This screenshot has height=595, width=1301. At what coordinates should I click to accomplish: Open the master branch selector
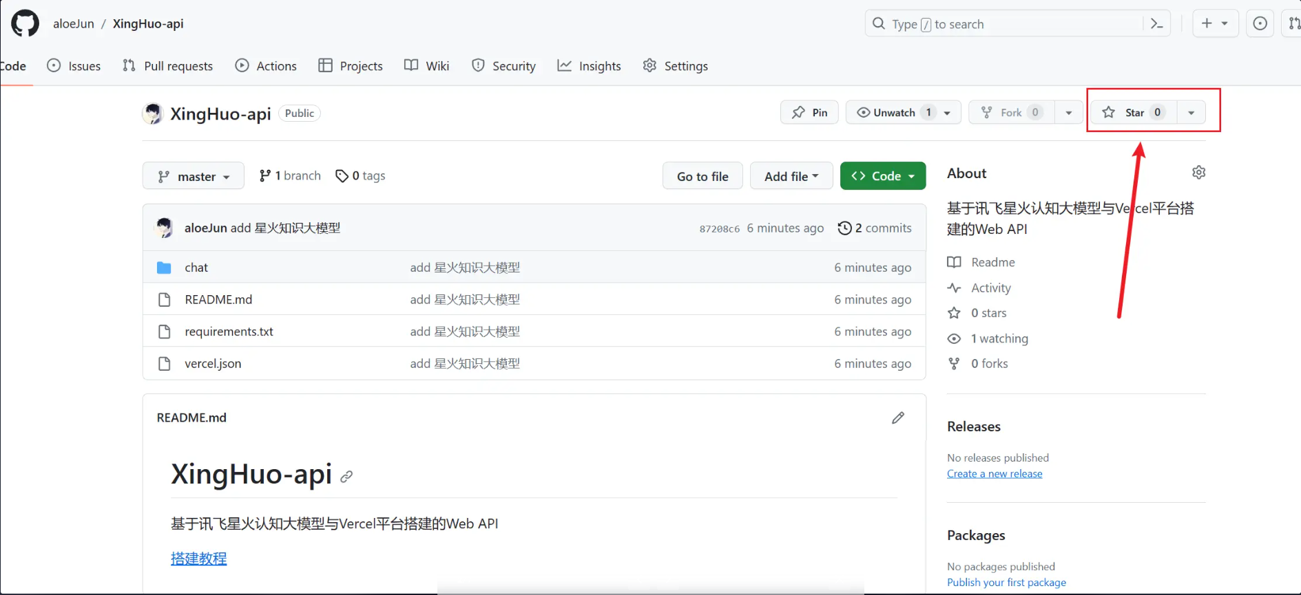(x=194, y=176)
